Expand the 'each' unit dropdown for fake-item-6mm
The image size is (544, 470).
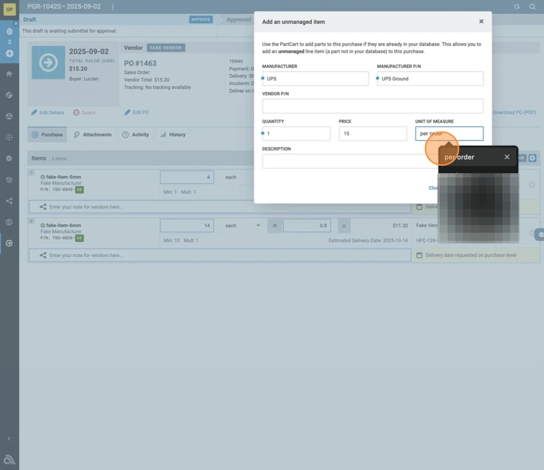click(243, 226)
